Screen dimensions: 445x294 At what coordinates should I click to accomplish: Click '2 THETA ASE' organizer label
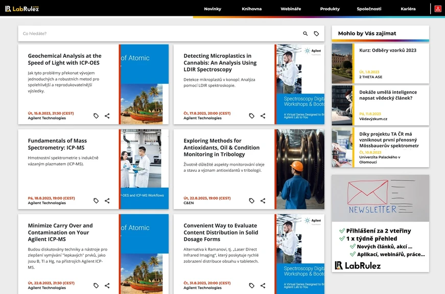[x=370, y=77]
